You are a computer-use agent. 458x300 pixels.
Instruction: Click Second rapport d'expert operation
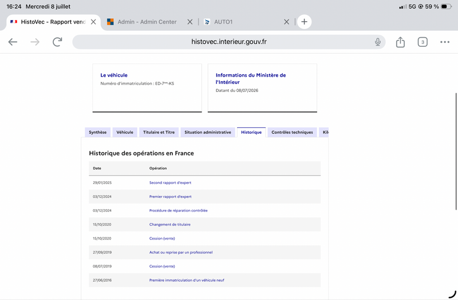pos(170,183)
